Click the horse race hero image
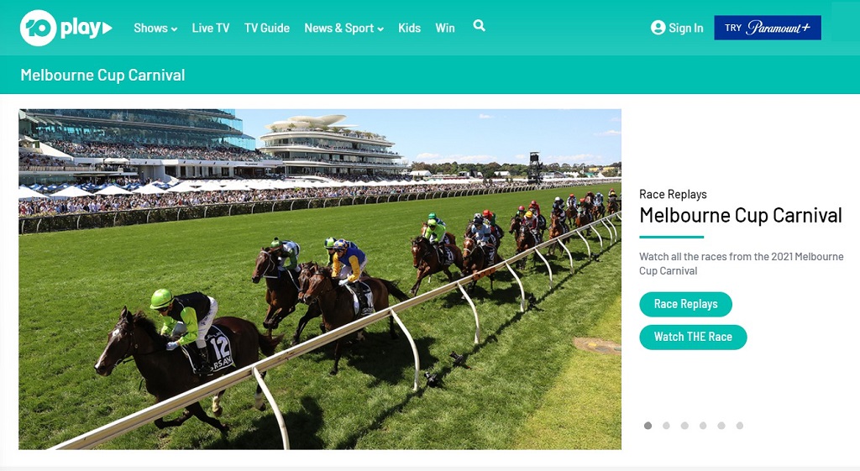860x471 pixels. pyautogui.click(x=320, y=279)
